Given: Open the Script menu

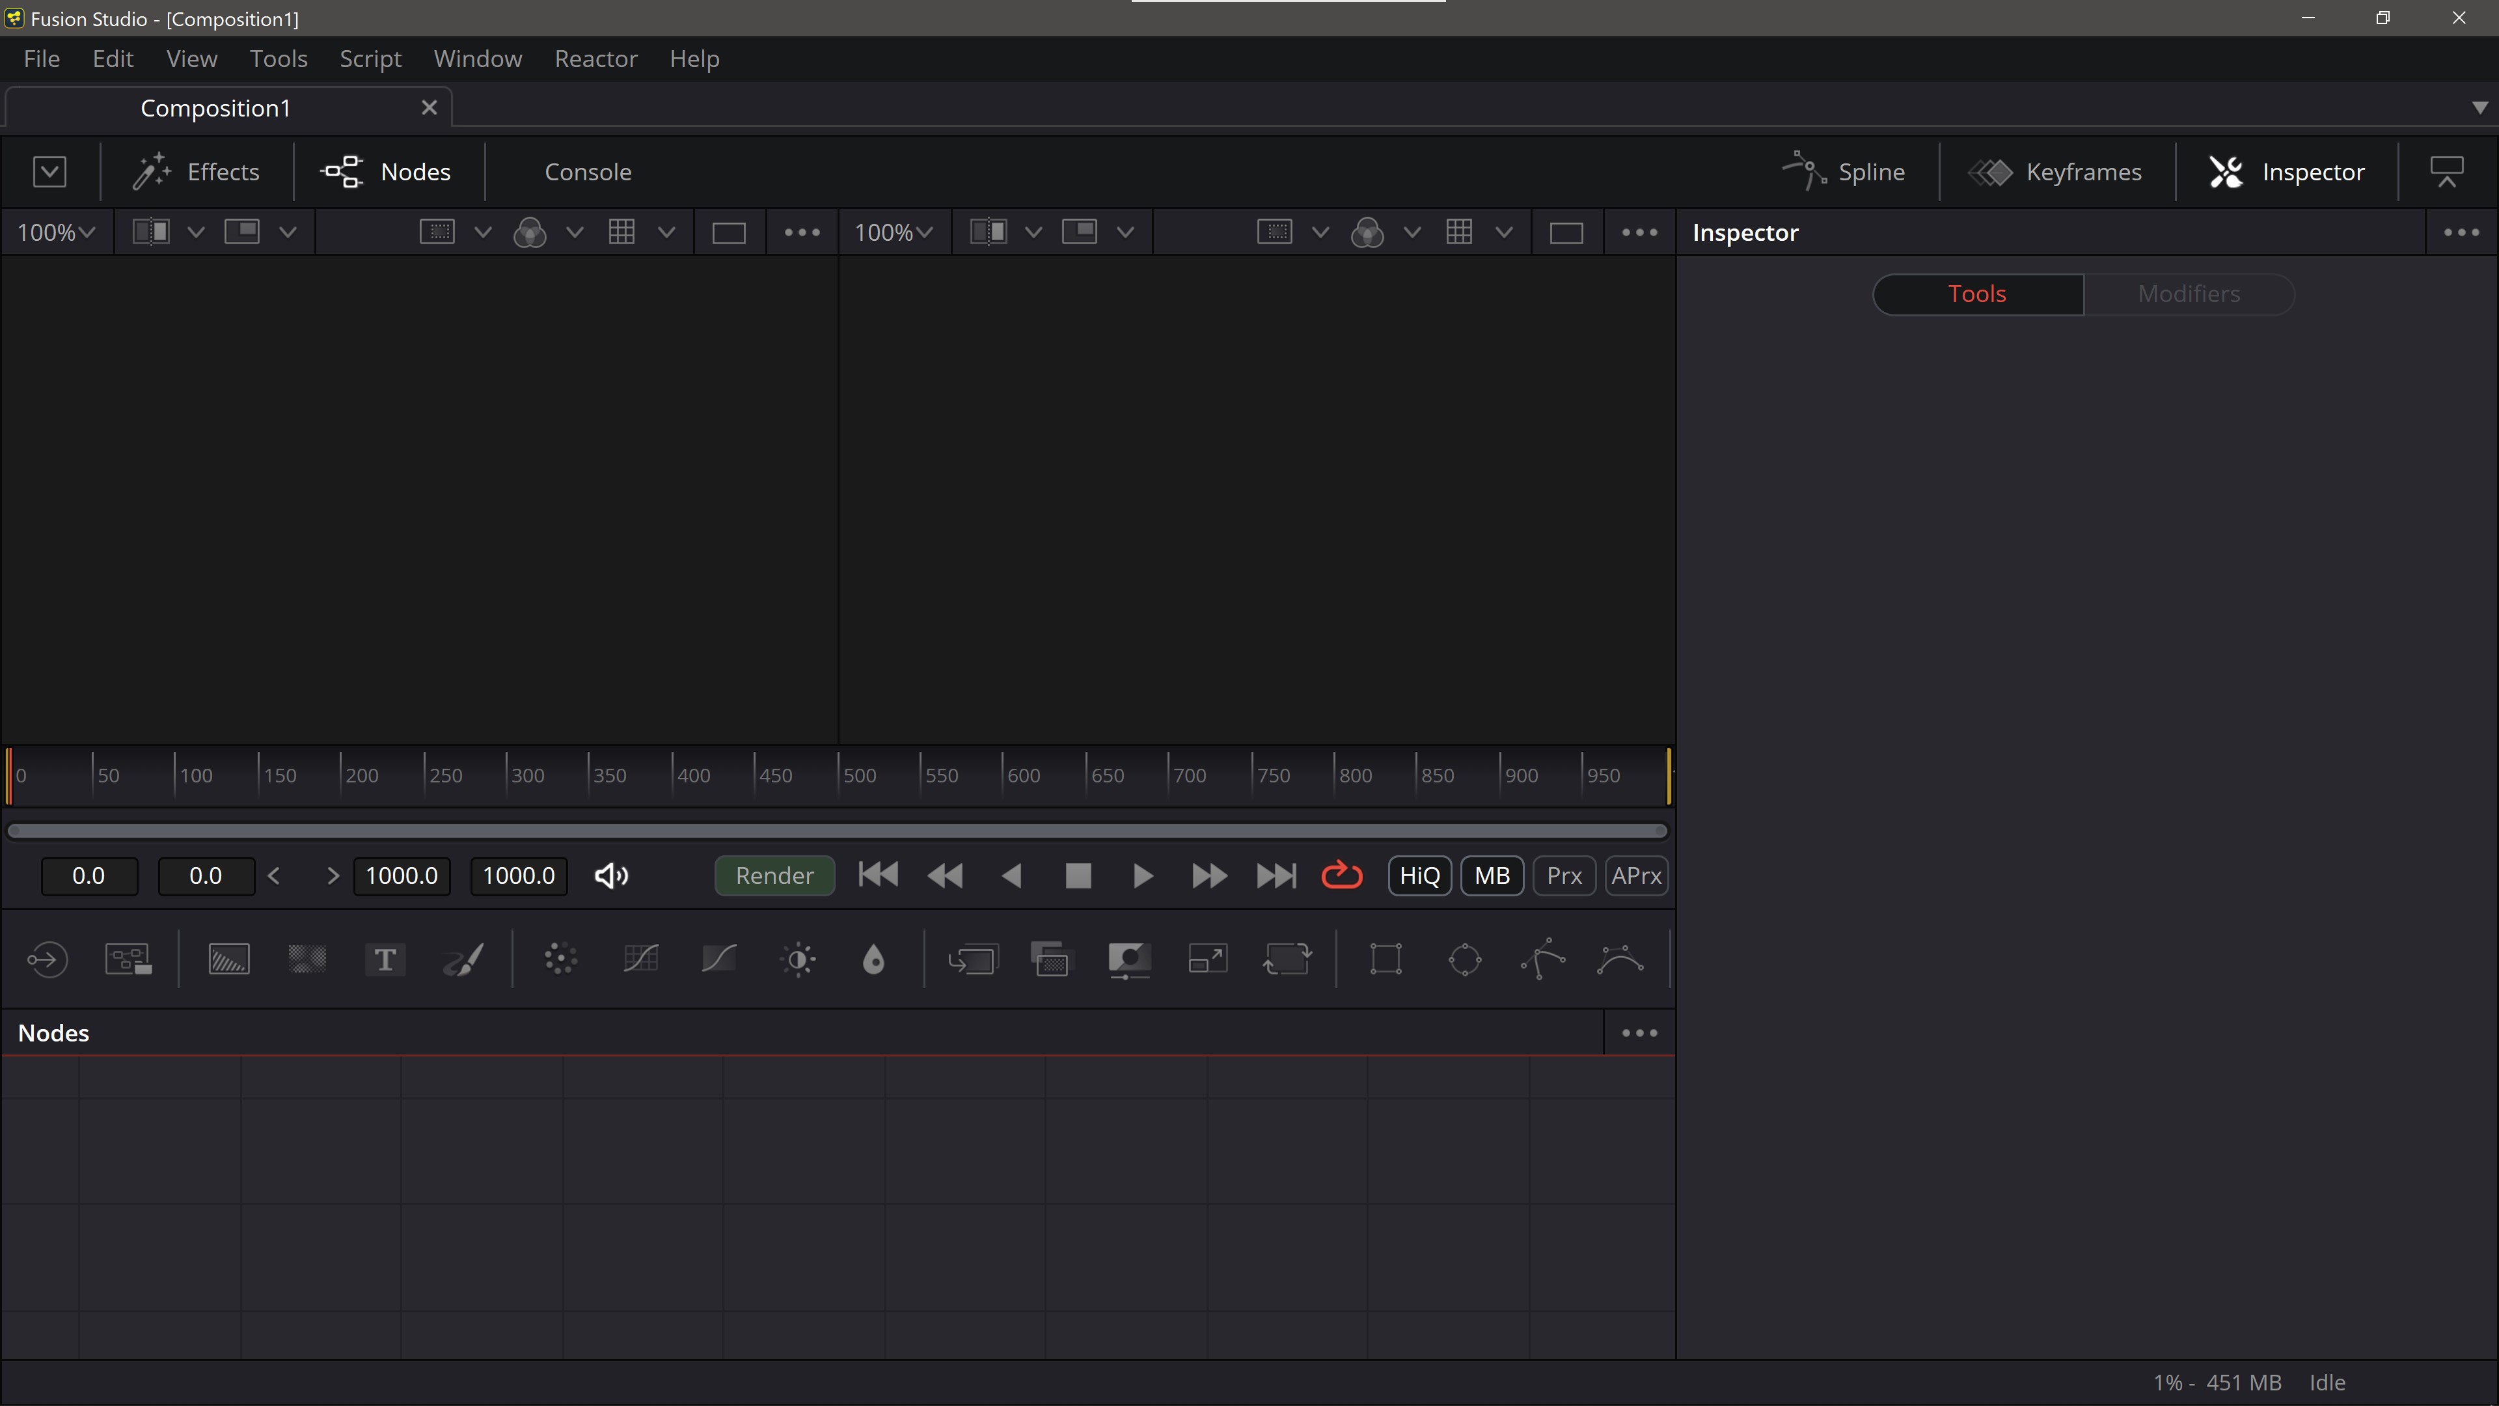Looking at the screenshot, I should 370,59.
